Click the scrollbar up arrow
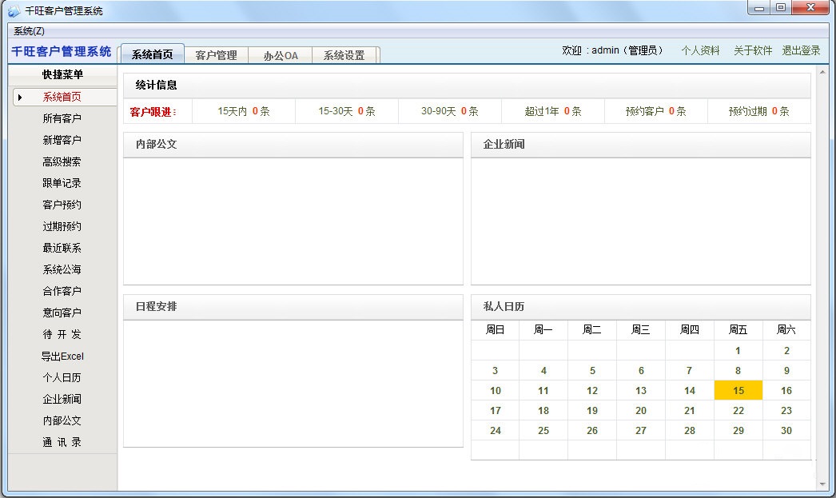 click(822, 71)
